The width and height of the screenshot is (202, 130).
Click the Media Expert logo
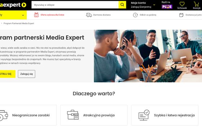point(13,5)
